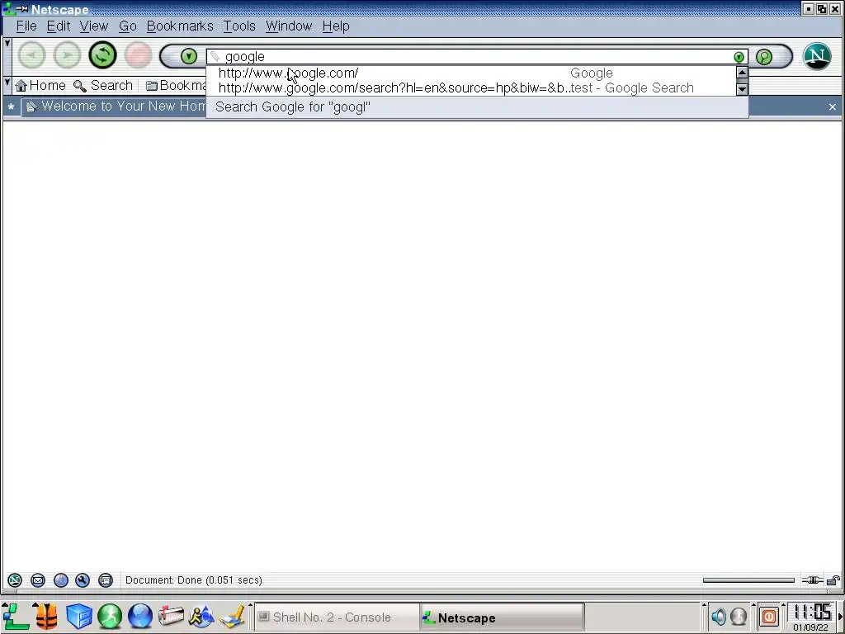Open the pencil and notepad icon in the panel
845x634 pixels.
pos(232,617)
